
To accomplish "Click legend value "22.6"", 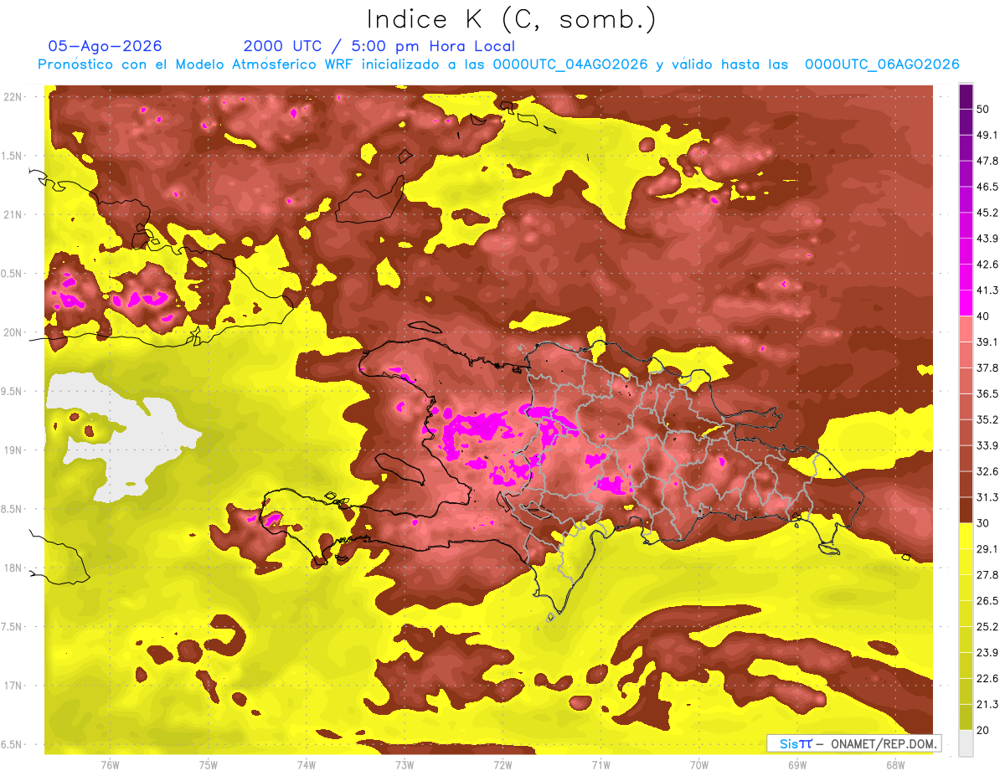I will point(987,678).
